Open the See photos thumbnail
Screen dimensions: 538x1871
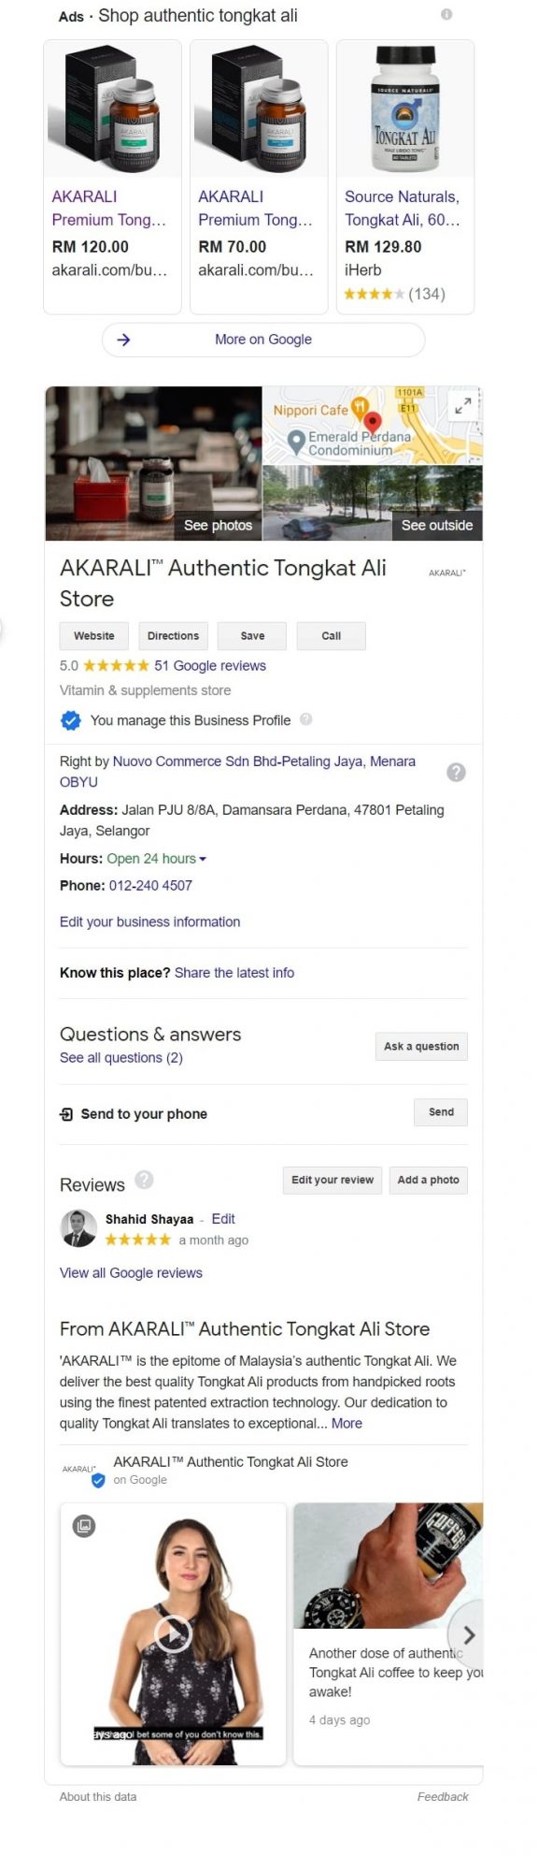click(x=153, y=463)
